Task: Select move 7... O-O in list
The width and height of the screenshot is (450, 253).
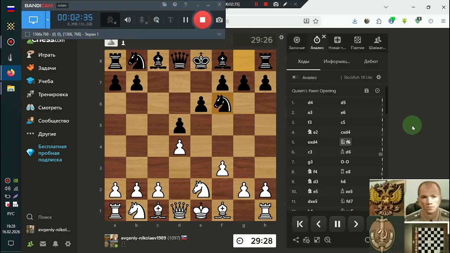Action: pyautogui.click(x=345, y=162)
